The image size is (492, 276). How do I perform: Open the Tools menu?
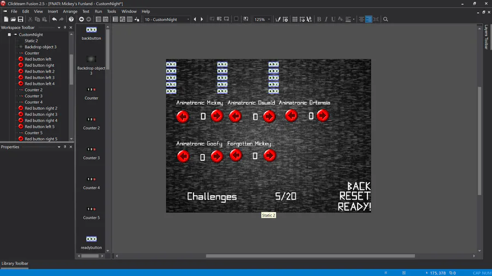point(112,11)
